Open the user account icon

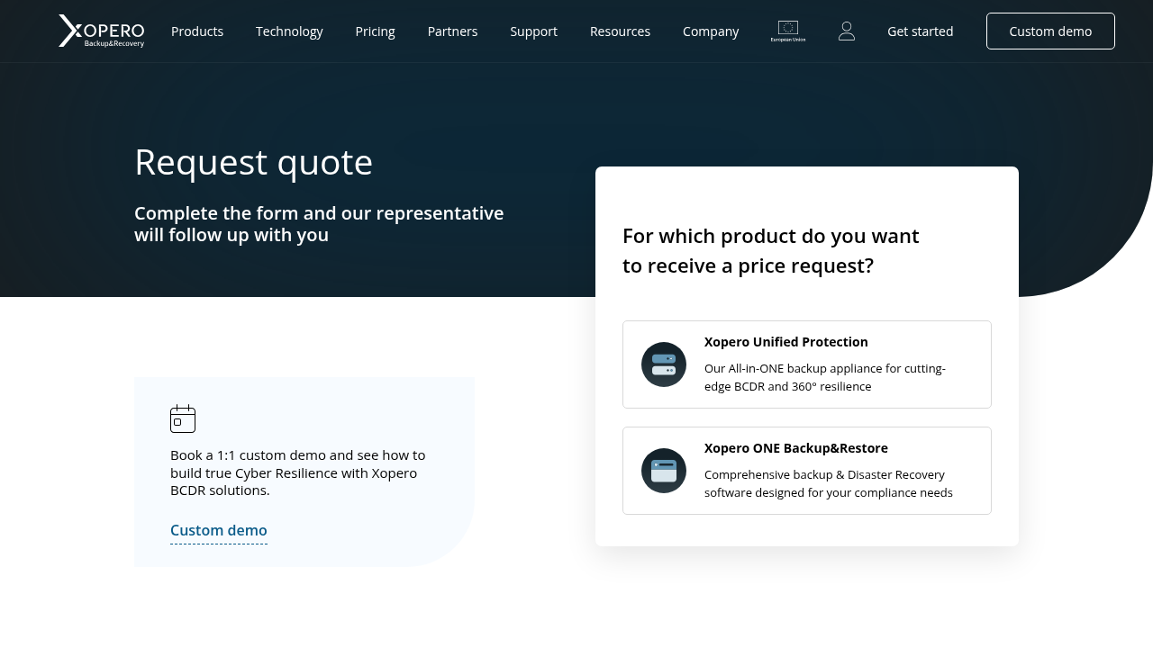click(847, 31)
